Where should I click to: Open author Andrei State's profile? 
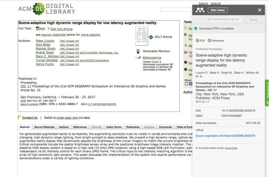pyautogui.click(x=45, y=53)
